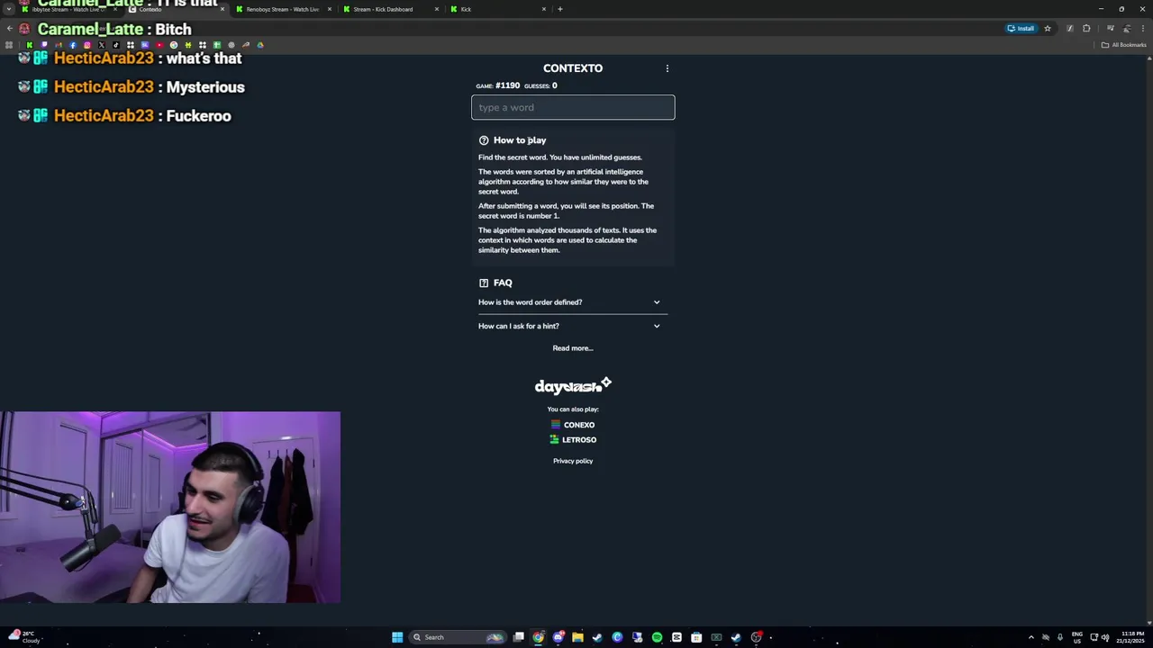This screenshot has width=1153, height=648.
Task: Open Discord from the taskbar
Action: 558,637
